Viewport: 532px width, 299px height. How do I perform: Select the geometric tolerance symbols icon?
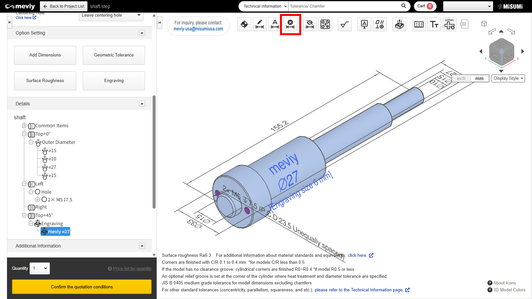[380, 24]
